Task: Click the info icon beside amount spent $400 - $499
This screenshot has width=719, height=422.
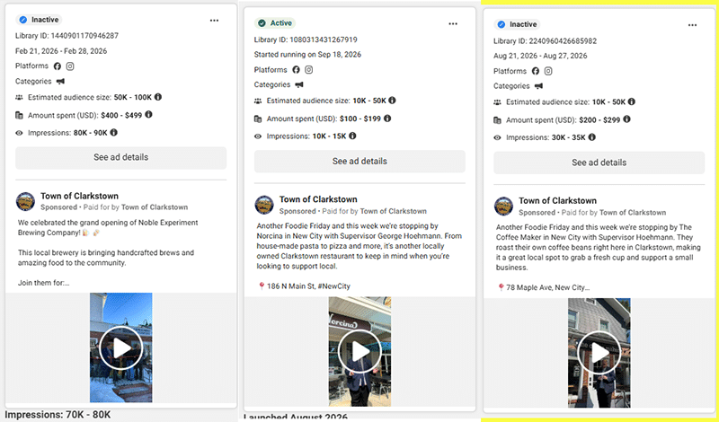Action: point(148,115)
